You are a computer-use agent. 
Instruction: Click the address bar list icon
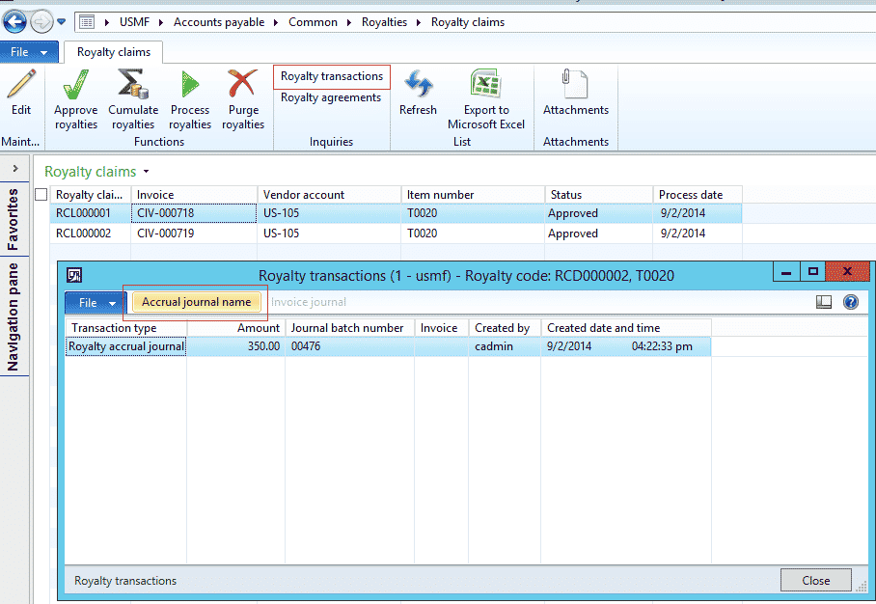tap(87, 22)
